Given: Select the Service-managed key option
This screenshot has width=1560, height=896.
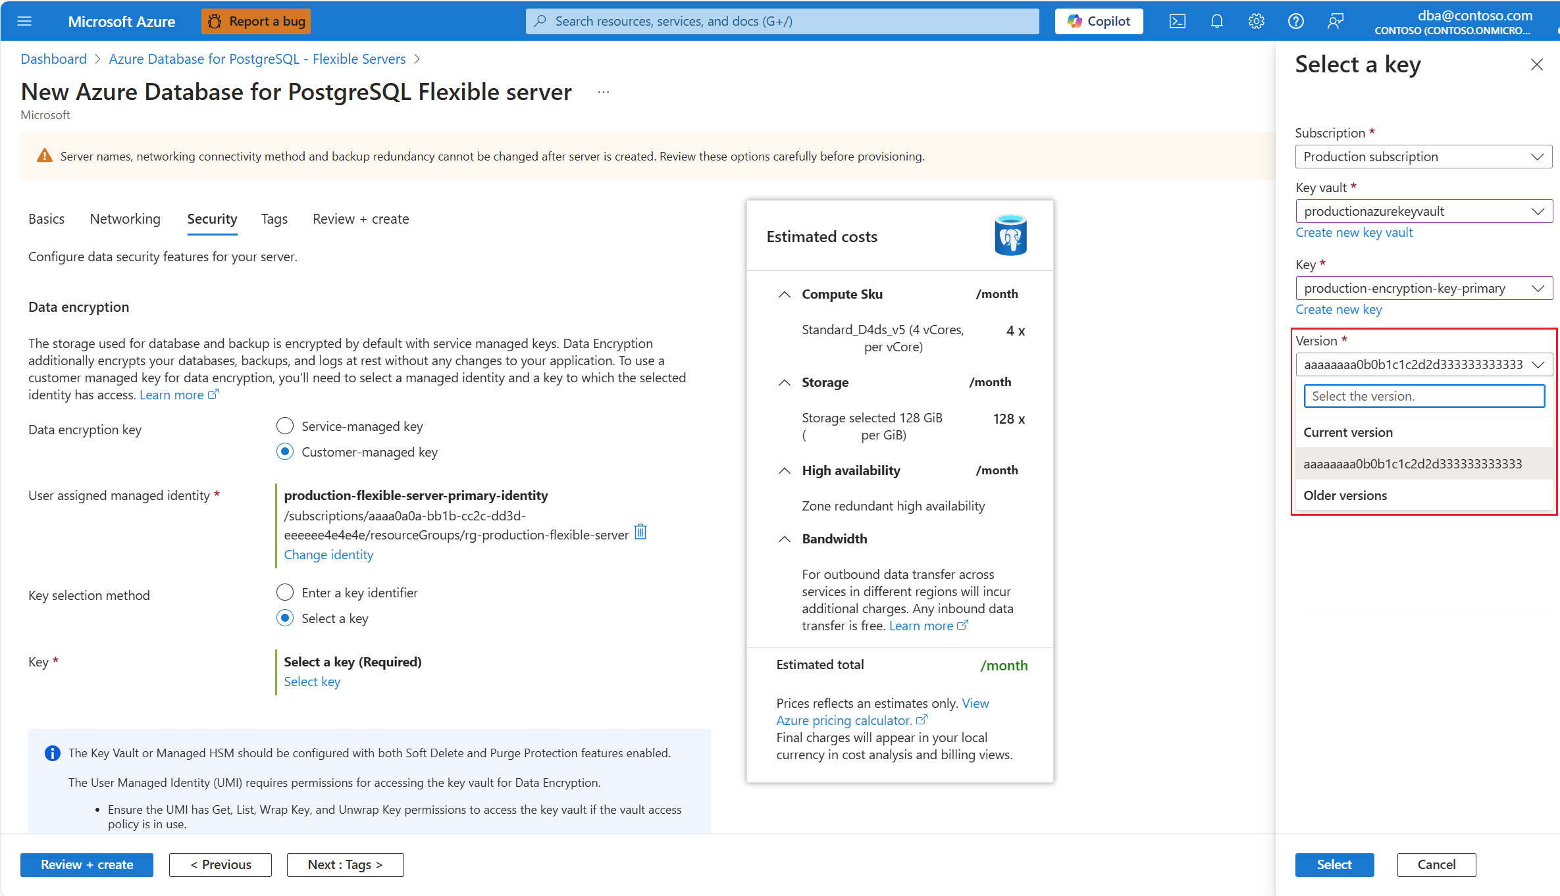Looking at the screenshot, I should pos(285,426).
